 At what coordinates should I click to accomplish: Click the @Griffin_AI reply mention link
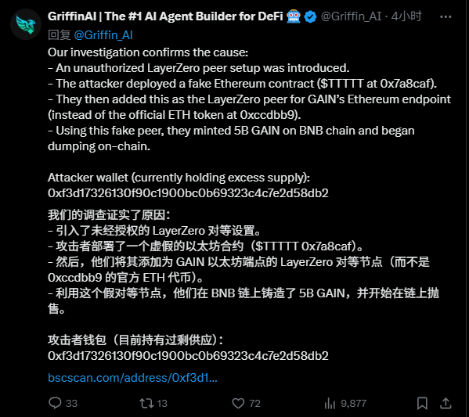[103, 35]
